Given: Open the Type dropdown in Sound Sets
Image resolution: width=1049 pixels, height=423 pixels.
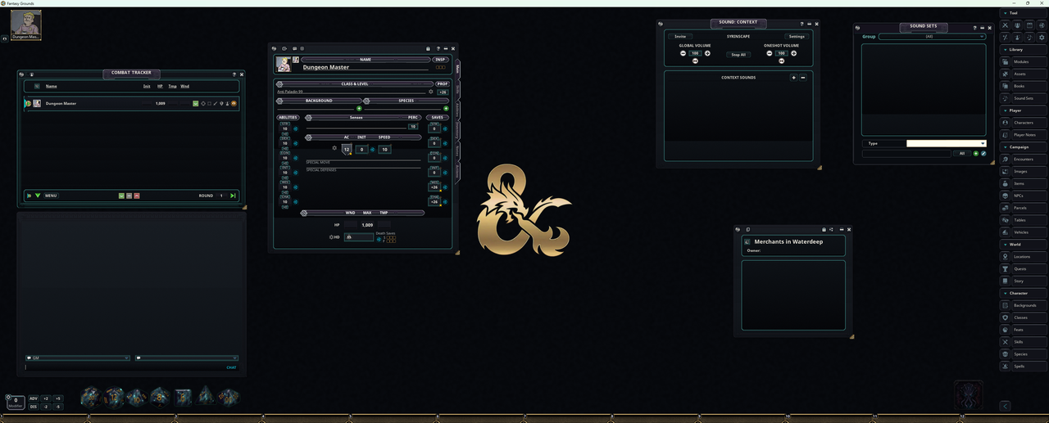Looking at the screenshot, I should point(946,143).
